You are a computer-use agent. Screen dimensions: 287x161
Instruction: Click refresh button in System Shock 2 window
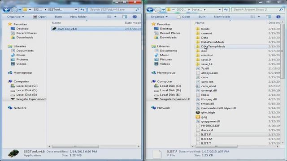(226, 9)
